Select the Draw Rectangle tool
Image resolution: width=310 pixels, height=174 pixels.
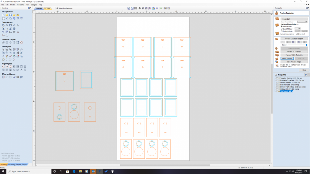click(10, 25)
